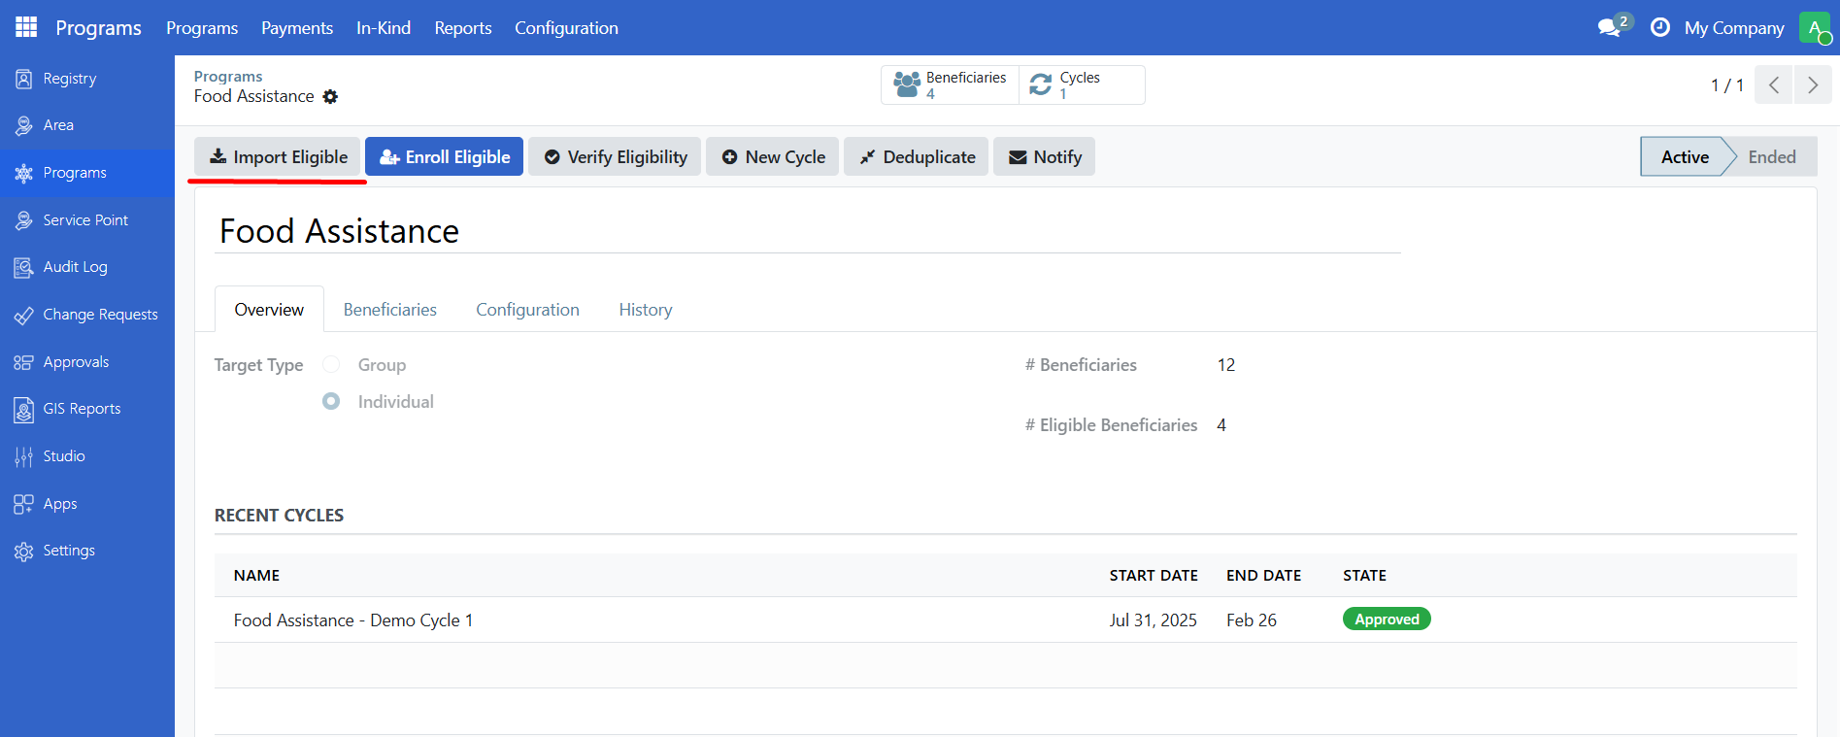Open Beneficiaries stat button
1840x737 pixels.
pos(950,85)
